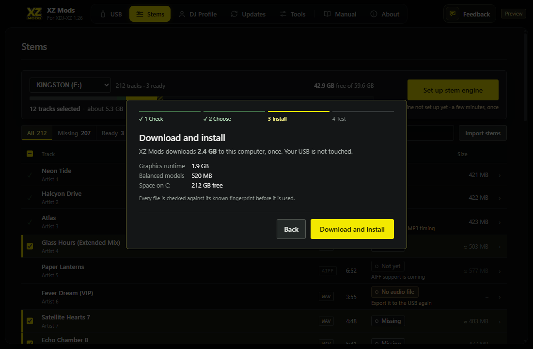The width and height of the screenshot is (533, 349).
Task: Click the Manual book icon
Action: (328, 14)
